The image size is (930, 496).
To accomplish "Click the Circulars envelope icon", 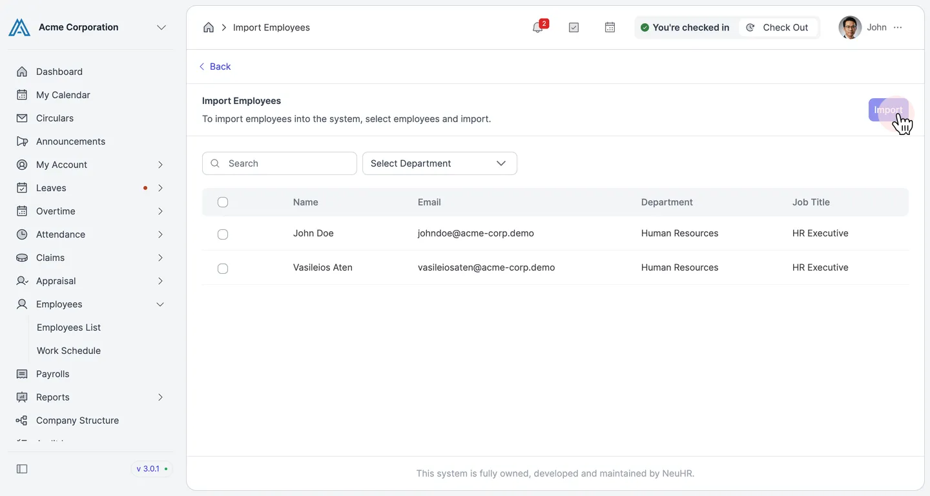I will 22,118.
